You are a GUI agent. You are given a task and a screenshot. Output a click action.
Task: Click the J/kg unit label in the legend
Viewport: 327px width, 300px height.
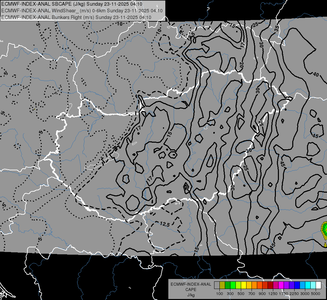191,295
